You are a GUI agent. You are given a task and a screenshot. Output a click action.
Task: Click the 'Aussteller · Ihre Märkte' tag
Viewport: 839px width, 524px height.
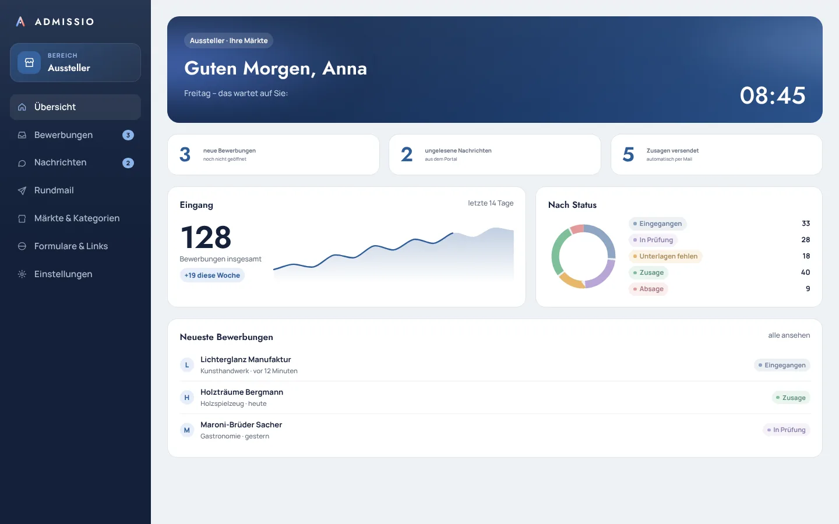[x=229, y=41]
